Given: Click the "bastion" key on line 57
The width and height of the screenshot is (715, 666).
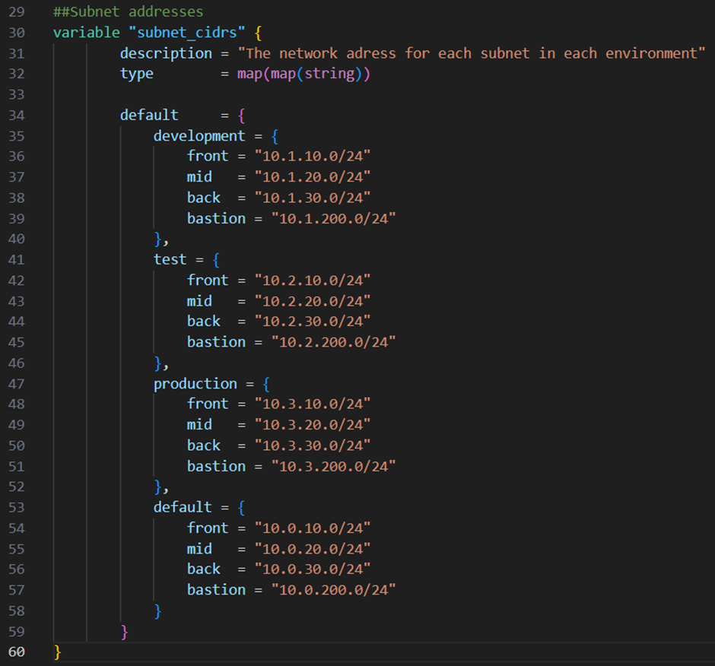Looking at the screenshot, I should (216, 590).
